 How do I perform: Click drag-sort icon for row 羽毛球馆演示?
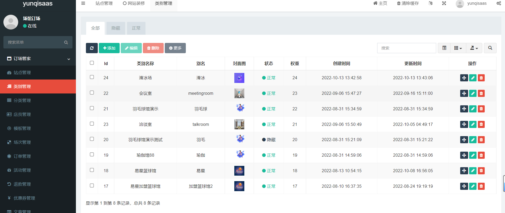pyautogui.click(x=464, y=109)
